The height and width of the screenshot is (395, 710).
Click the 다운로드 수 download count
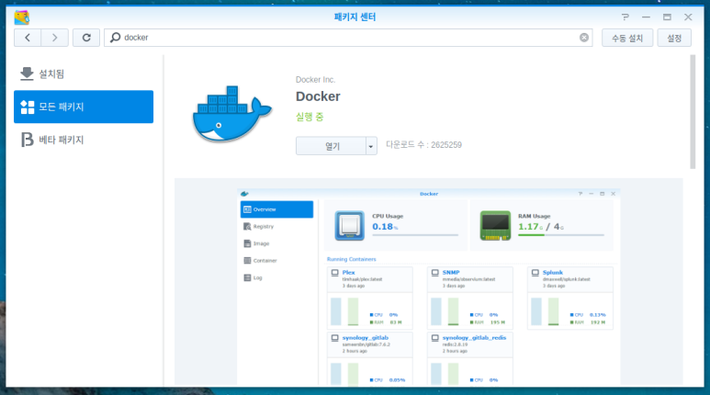[x=423, y=145]
